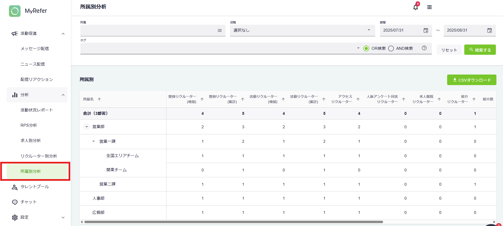Click the 検索する button

[480, 50]
